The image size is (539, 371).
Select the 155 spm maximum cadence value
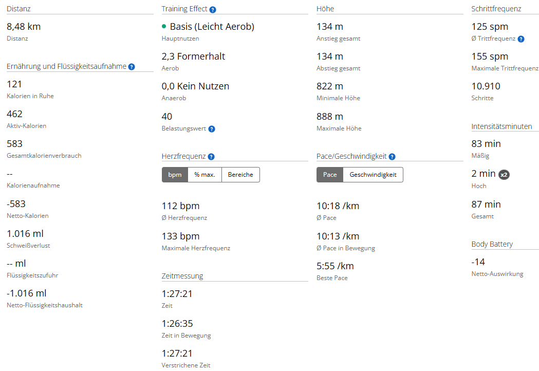(490, 57)
